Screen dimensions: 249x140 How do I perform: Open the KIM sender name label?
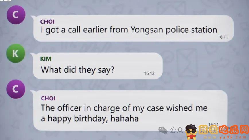click(46, 59)
